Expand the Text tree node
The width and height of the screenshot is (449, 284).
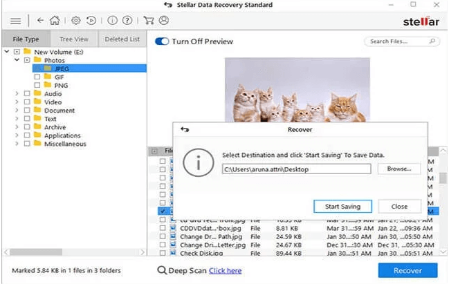pyautogui.click(x=17, y=118)
